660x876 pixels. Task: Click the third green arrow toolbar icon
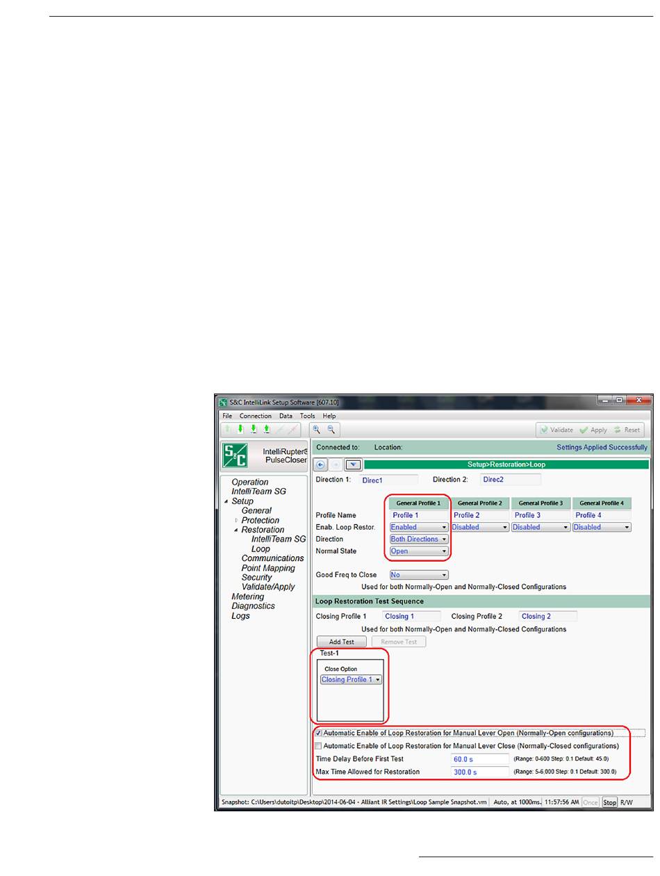click(x=254, y=430)
